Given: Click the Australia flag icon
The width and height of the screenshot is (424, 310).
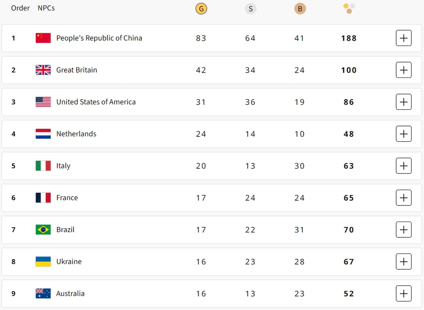Looking at the screenshot, I should pyautogui.click(x=43, y=293).
